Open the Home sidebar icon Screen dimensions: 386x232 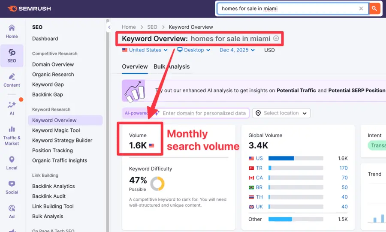point(12,31)
